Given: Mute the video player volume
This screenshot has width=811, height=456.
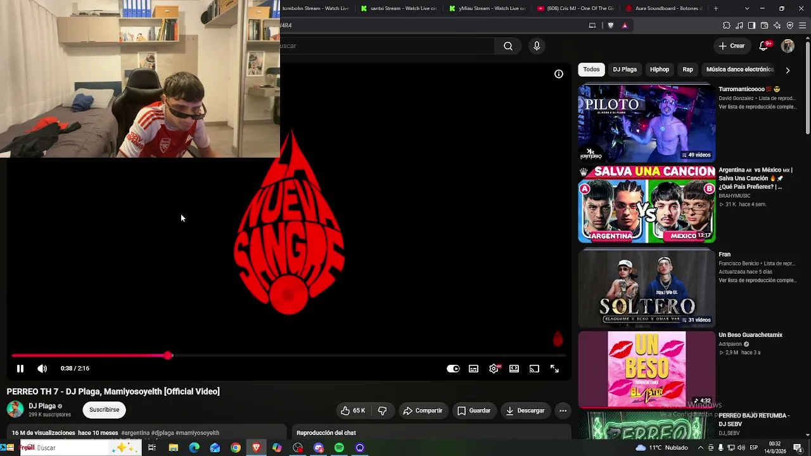Looking at the screenshot, I should [42, 369].
